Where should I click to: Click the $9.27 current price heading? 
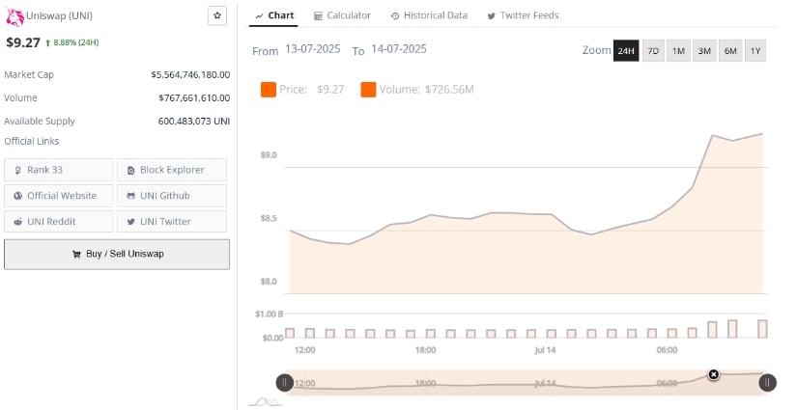click(23, 42)
